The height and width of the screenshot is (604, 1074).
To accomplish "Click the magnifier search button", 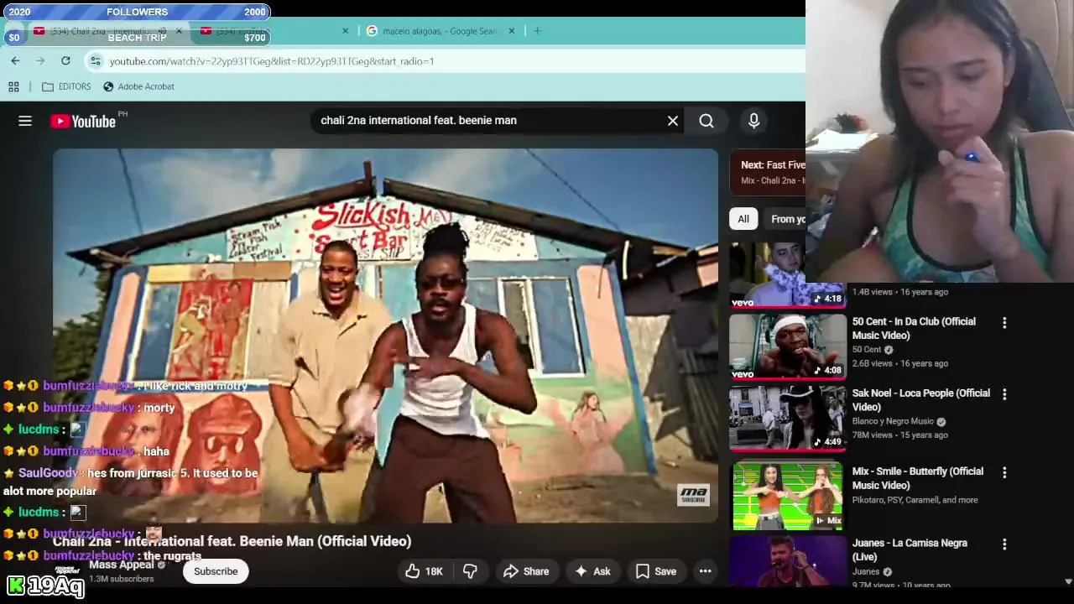I will pos(706,121).
